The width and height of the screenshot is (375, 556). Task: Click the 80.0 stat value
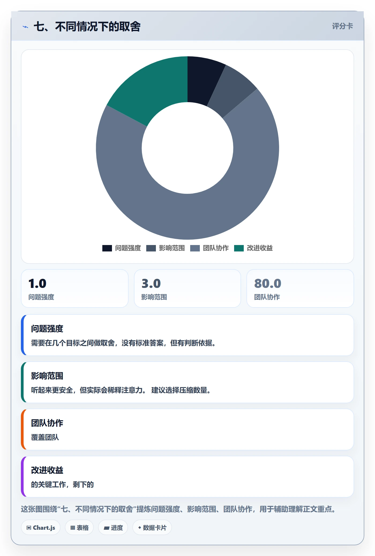pos(268,283)
